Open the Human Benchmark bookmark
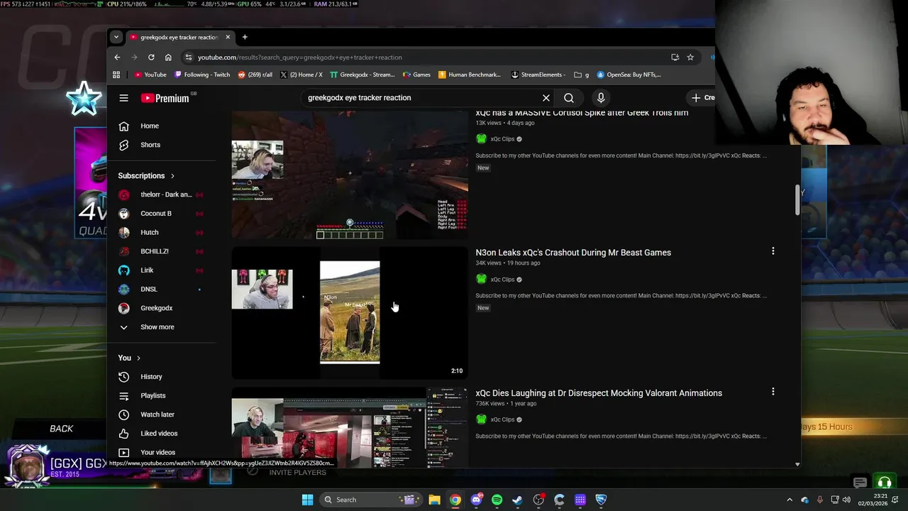 click(x=470, y=75)
